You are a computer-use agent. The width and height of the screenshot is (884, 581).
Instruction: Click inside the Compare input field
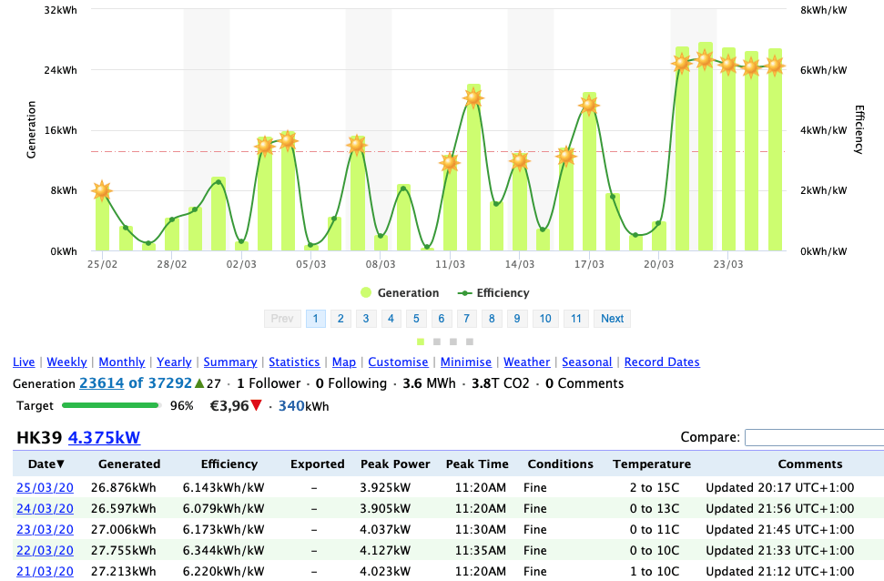(814, 437)
